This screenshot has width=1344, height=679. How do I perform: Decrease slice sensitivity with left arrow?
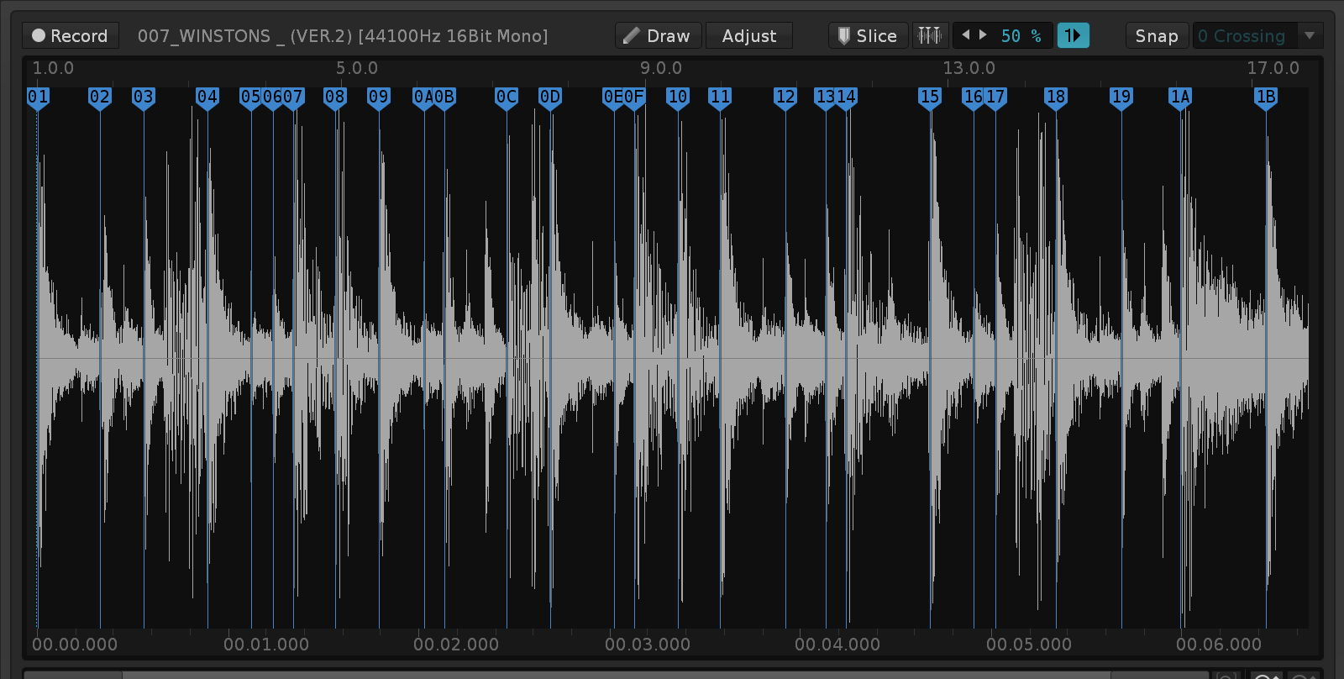tap(965, 35)
